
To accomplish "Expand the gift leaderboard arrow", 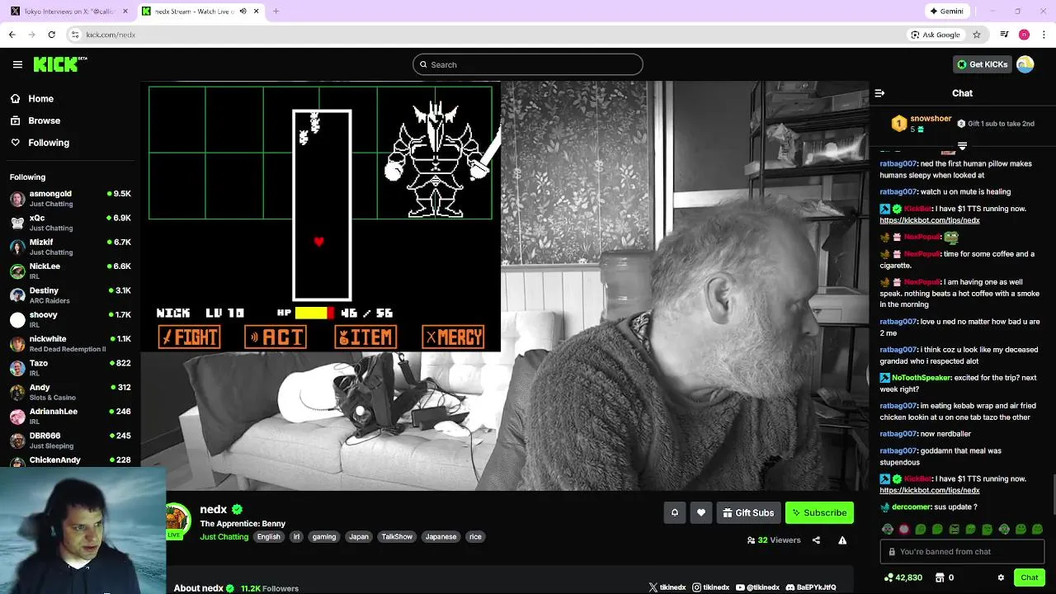I will [x=962, y=146].
